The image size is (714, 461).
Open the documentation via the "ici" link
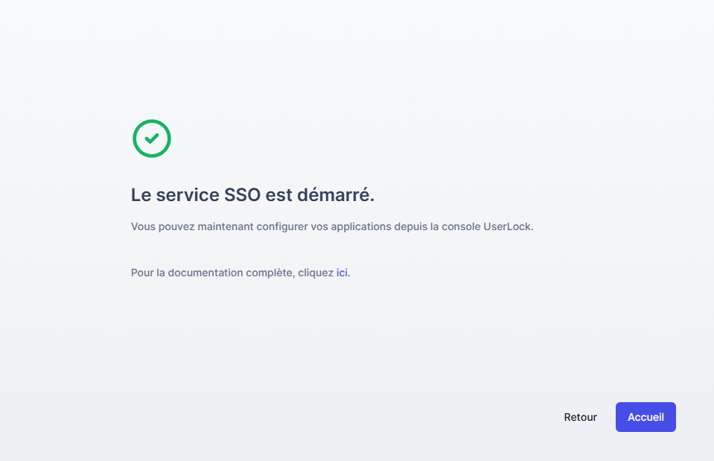pyautogui.click(x=342, y=273)
